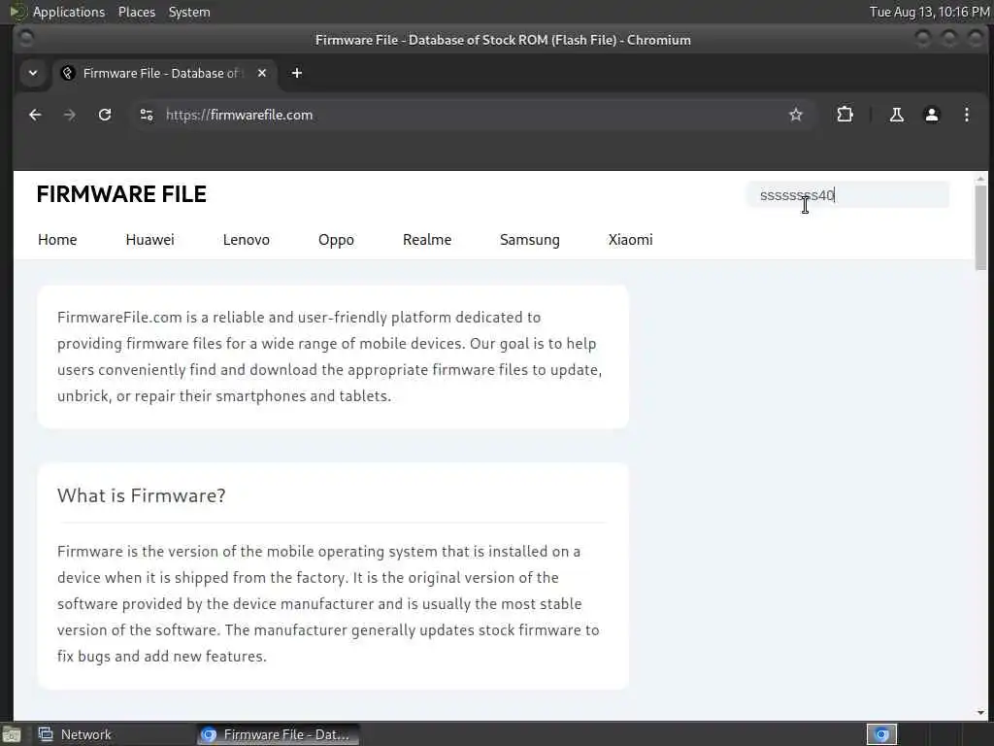Click the clock in the top panel

(929, 12)
